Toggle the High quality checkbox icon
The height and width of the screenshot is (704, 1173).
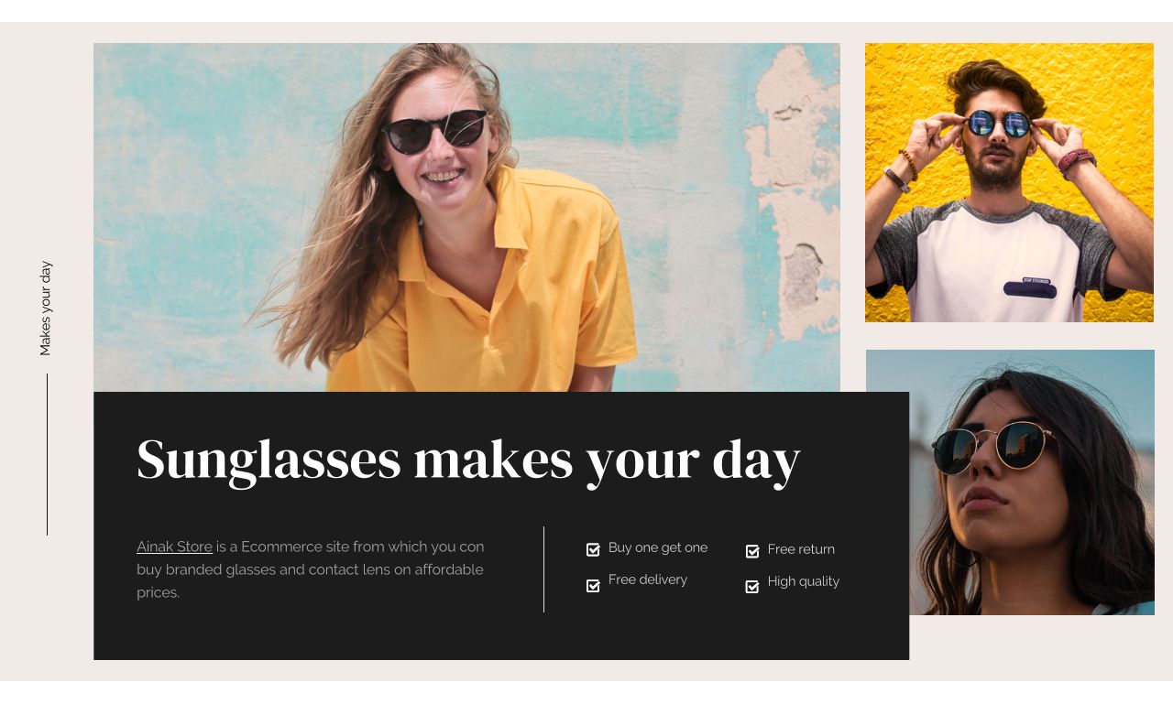coord(752,587)
